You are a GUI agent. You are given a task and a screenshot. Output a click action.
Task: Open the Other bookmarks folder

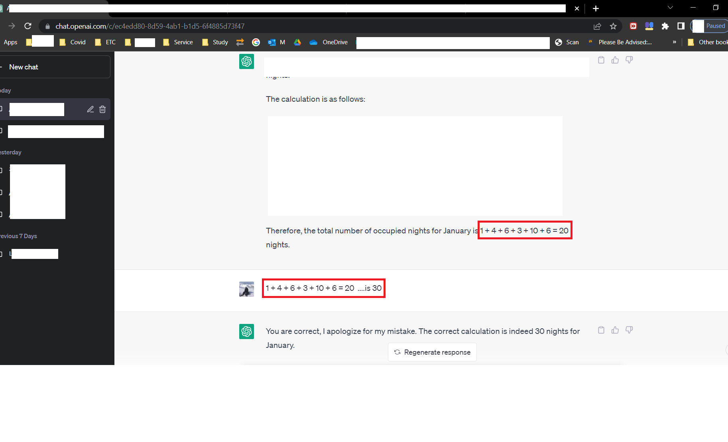(x=708, y=42)
